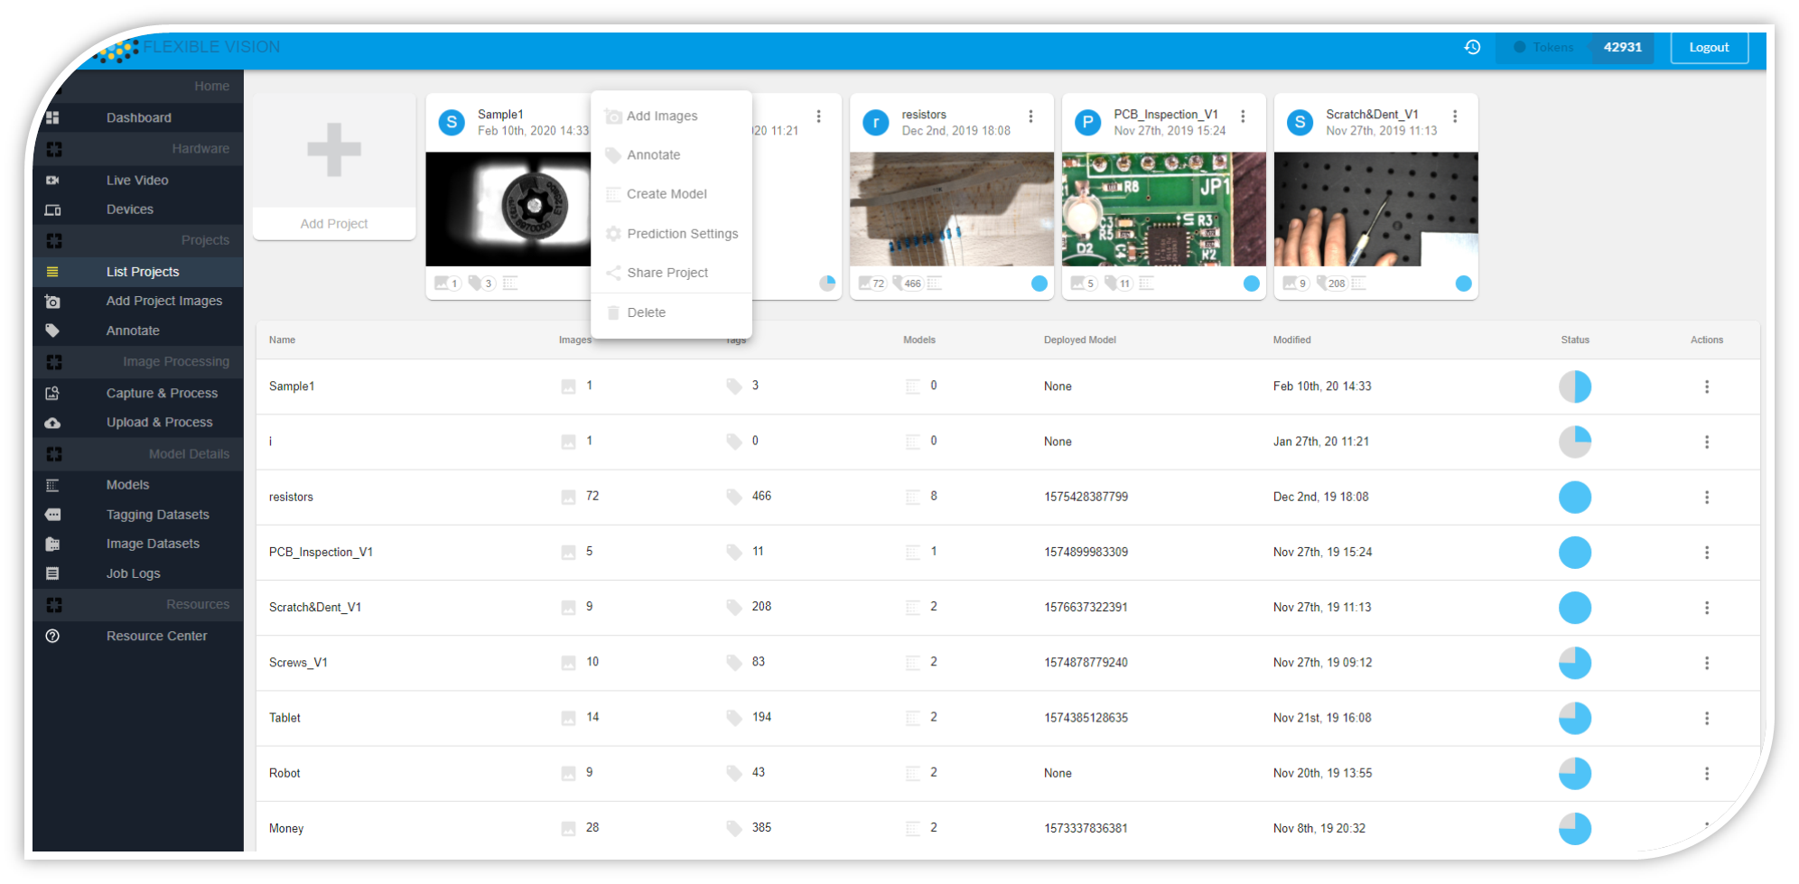Click the Upload & Process cloud icon
This screenshot has width=1799, height=884.
52,423
